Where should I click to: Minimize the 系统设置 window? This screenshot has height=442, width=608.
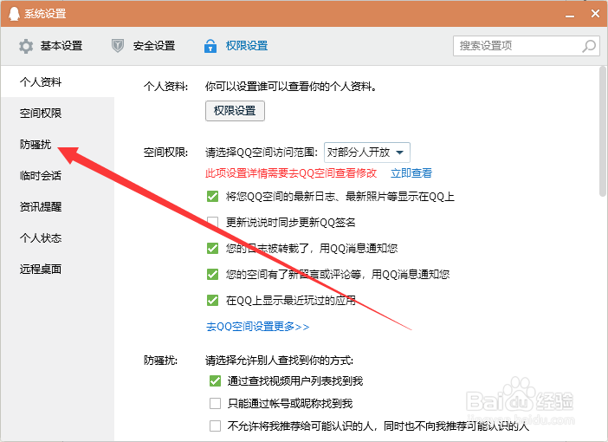point(570,15)
